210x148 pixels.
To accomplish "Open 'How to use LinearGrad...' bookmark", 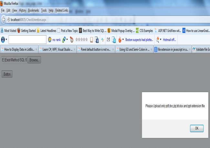I will pos(196,31).
